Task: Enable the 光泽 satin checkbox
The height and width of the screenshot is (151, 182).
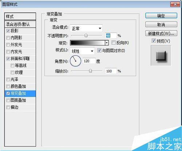Action: (x=8, y=79)
